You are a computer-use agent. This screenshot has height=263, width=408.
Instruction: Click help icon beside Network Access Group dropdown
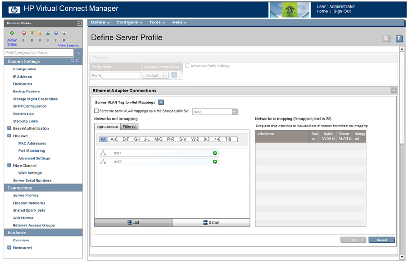[174, 75]
